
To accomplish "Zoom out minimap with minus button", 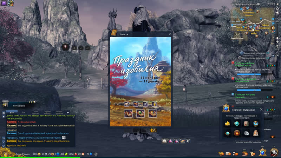I will point(277,21).
